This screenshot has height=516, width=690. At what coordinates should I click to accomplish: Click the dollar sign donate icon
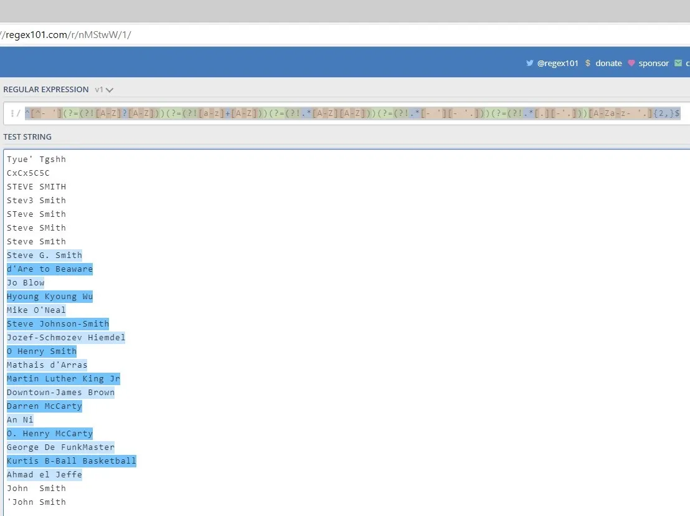pyautogui.click(x=587, y=64)
